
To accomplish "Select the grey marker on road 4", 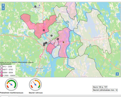I will tap(44, 30).
